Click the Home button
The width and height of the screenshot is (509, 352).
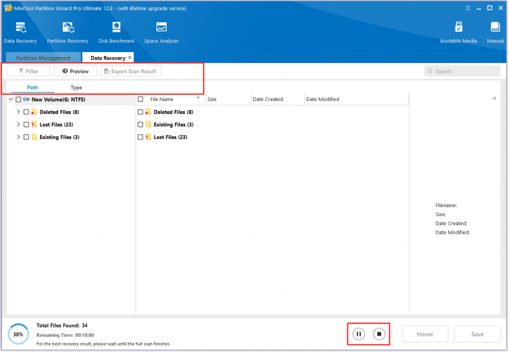pyautogui.click(x=425, y=334)
